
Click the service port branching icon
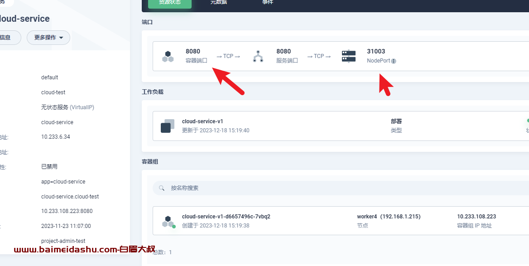pyautogui.click(x=258, y=56)
